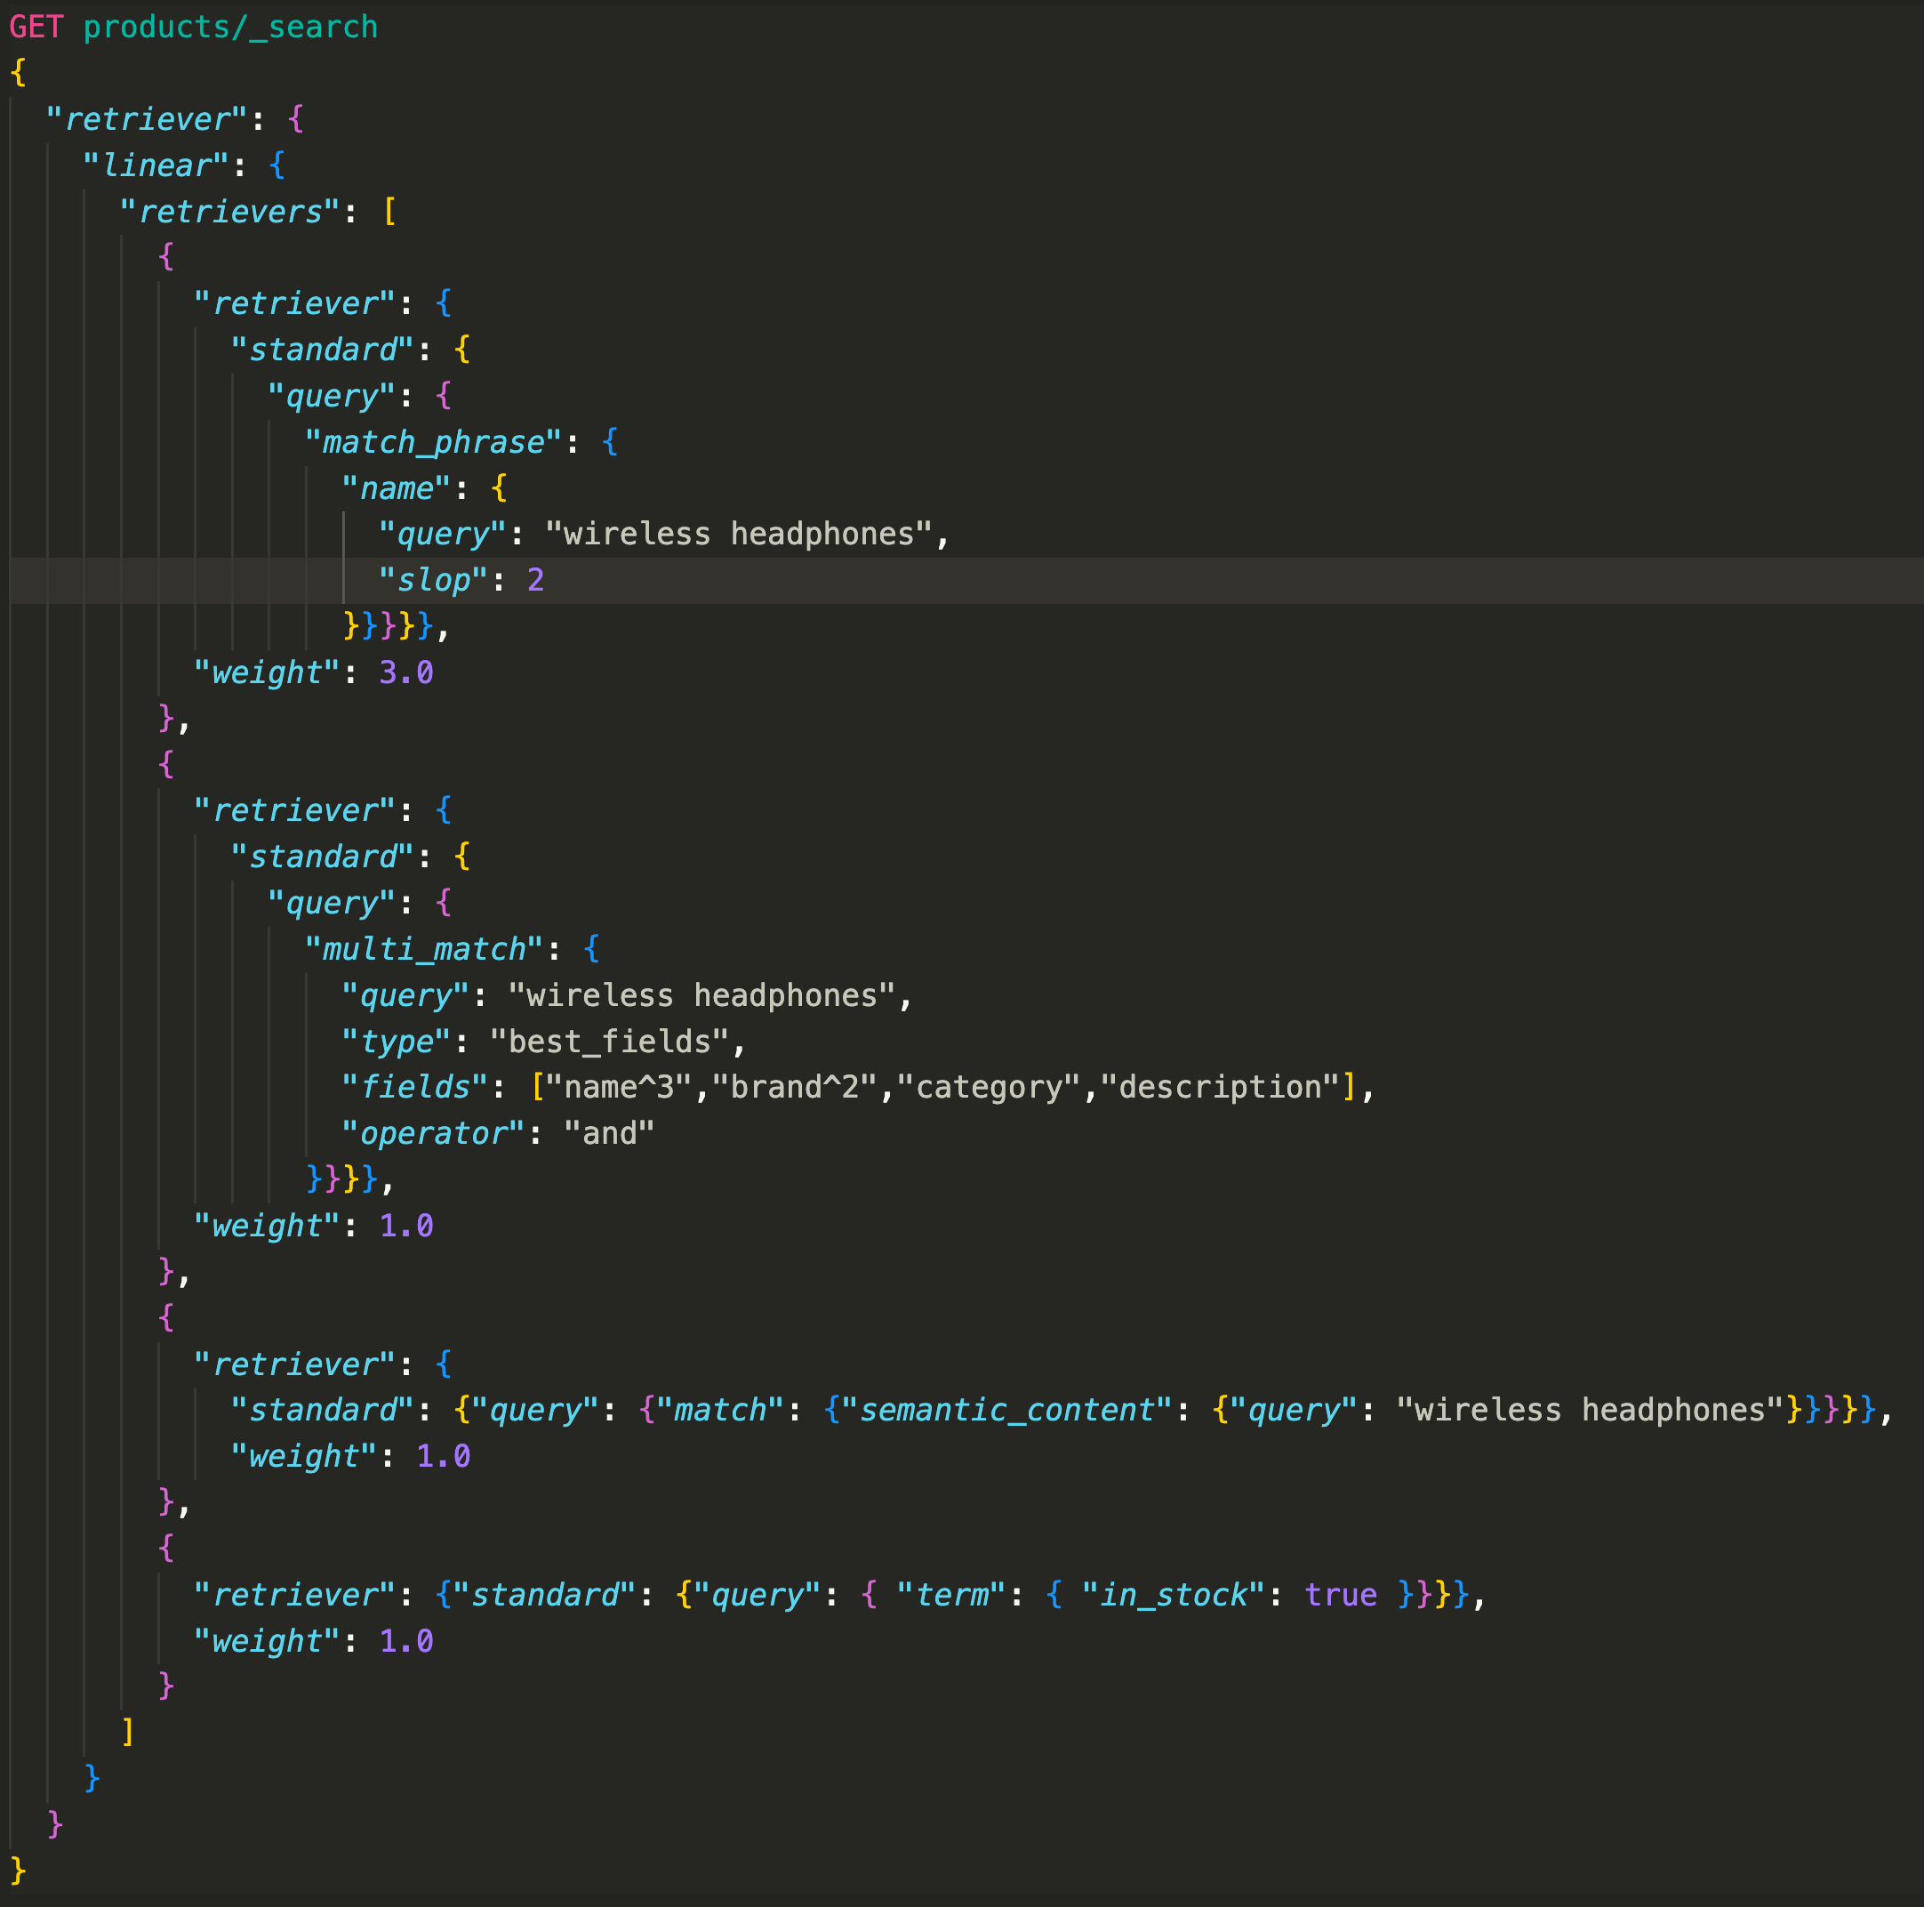Image resolution: width=1924 pixels, height=1907 pixels.
Task: Click the "description" field entry
Action: pyautogui.click(x=1220, y=1087)
